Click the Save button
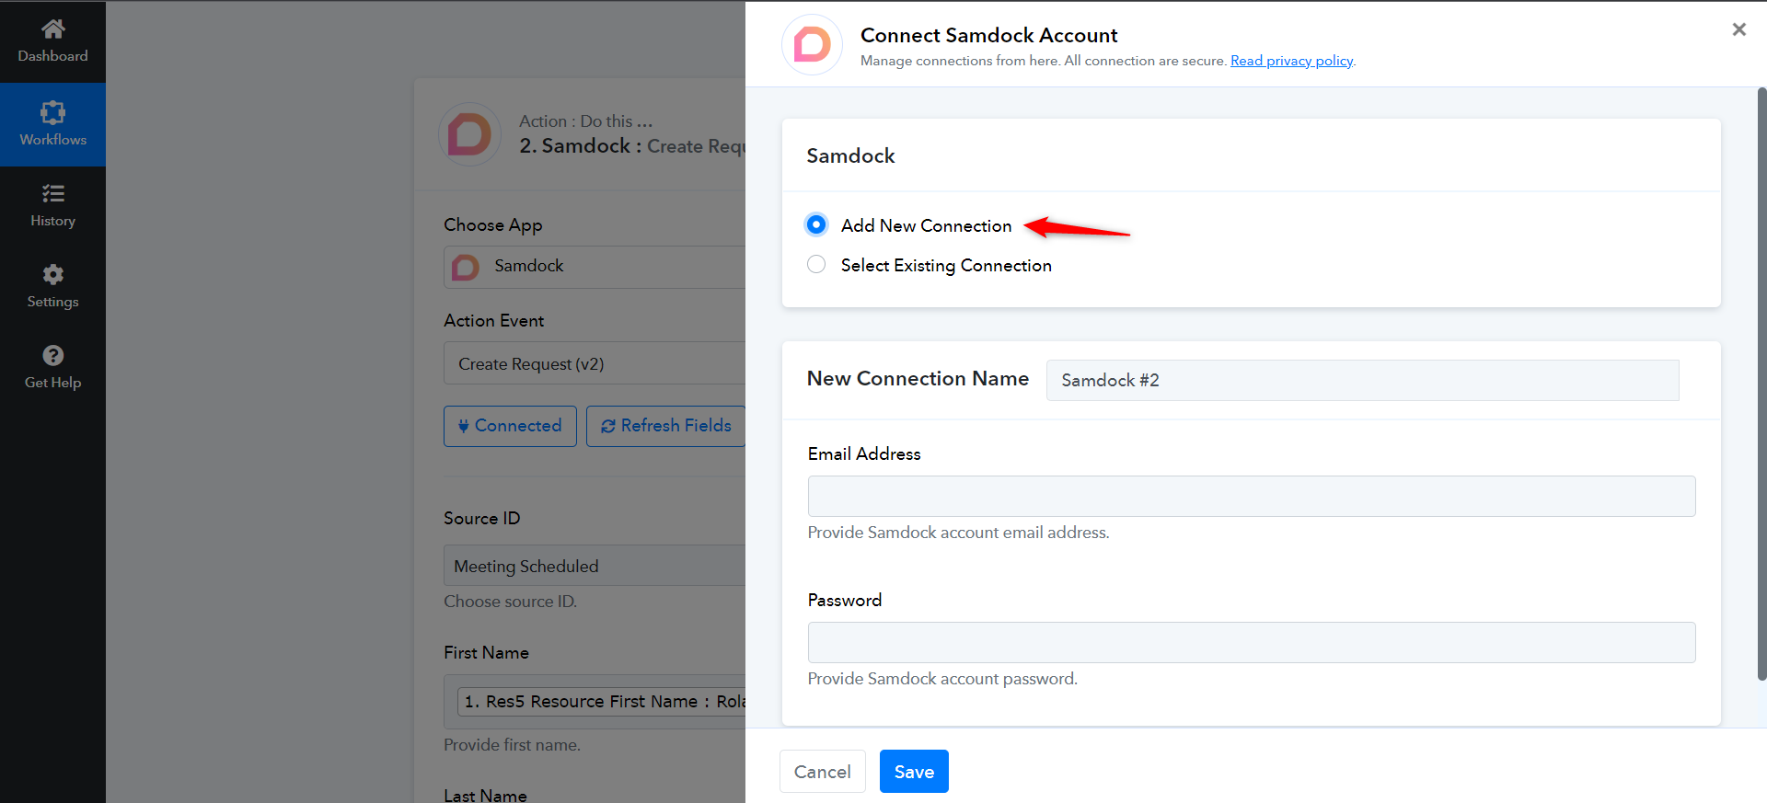The width and height of the screenshot is (1767, 803). 914,772
